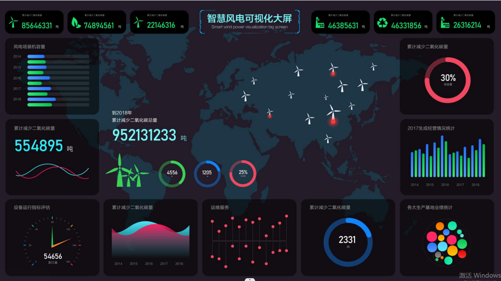Click the 2014 blue bar in 风电场装机容量
This screenshot has height=281, width=501.
pyautogui.click(x=36, y=57)
